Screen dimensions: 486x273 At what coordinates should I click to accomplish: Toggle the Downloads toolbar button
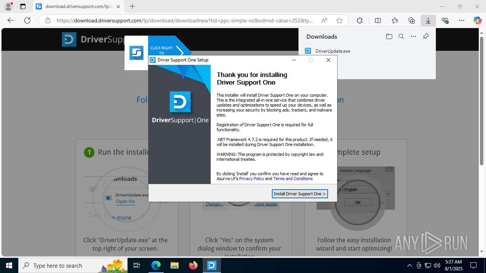tap(428, 20)
